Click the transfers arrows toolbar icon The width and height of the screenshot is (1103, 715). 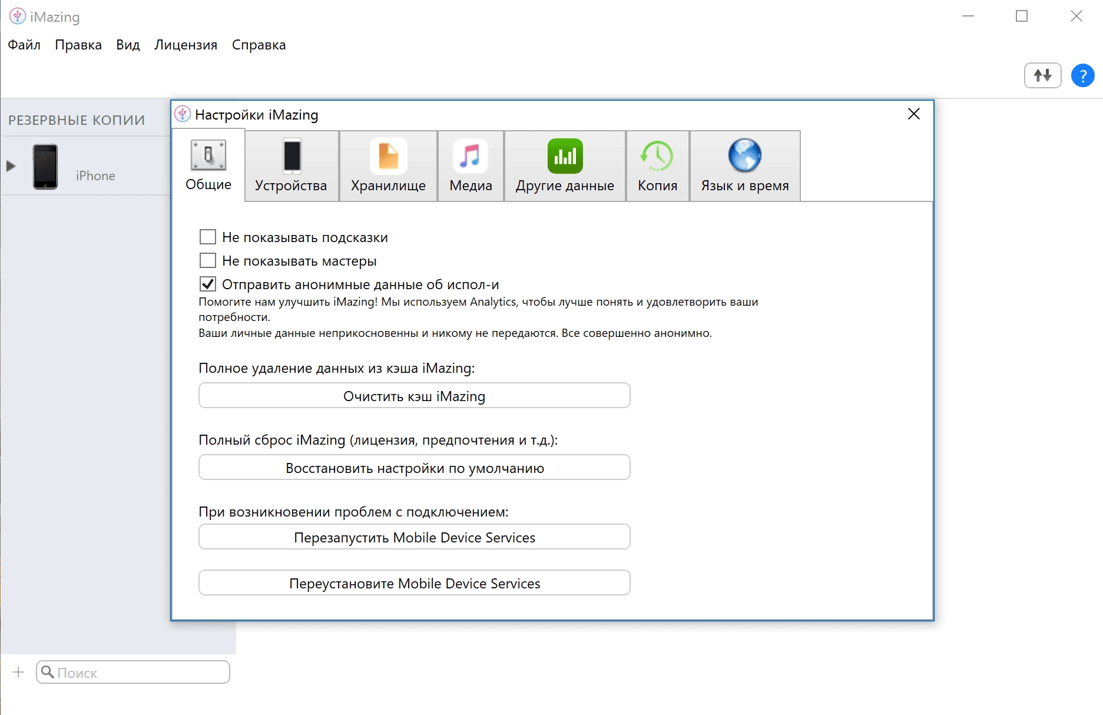[1042, 75]
